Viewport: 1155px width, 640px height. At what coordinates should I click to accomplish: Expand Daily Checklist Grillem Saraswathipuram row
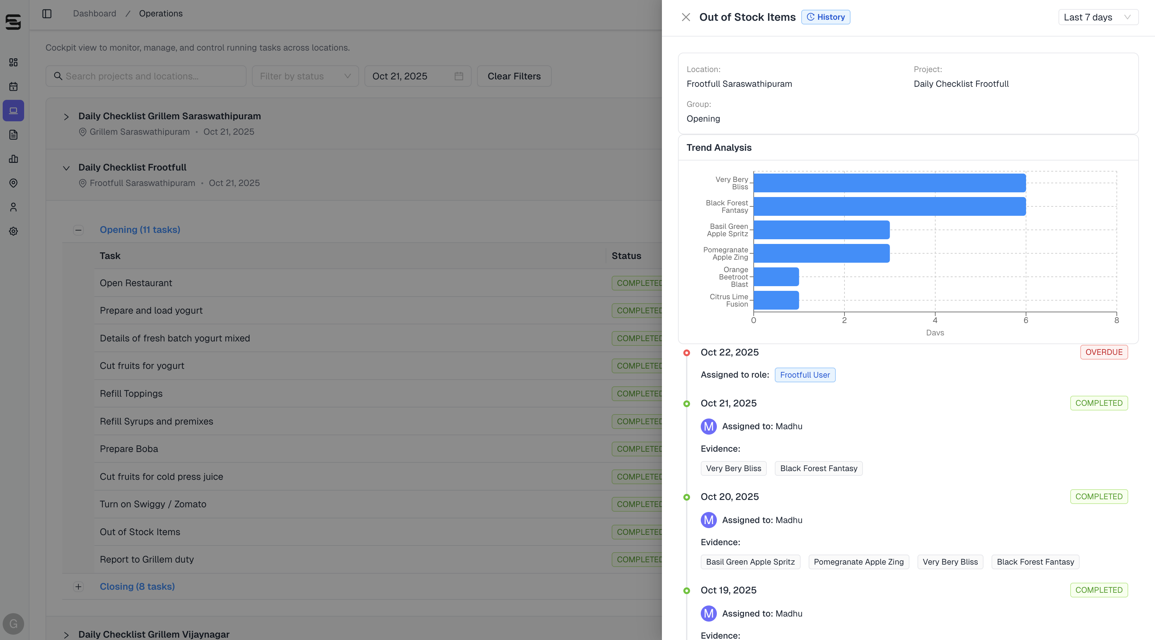(66, 117)
